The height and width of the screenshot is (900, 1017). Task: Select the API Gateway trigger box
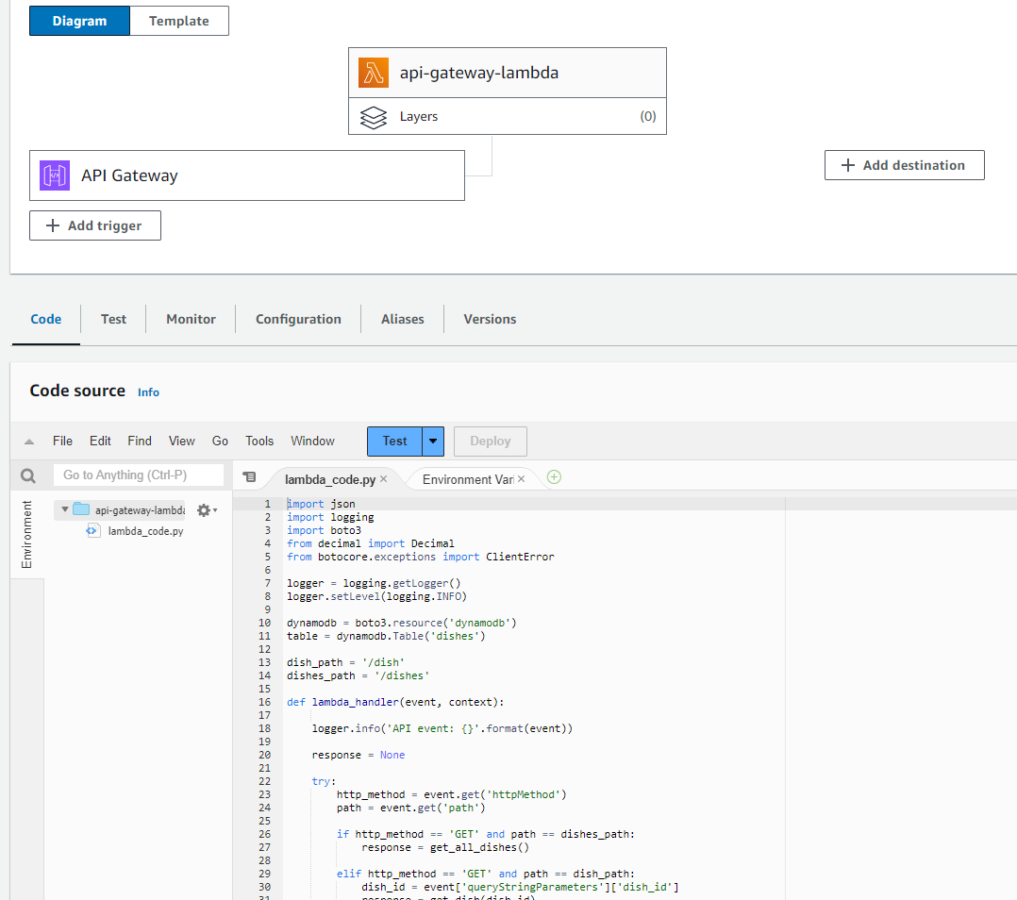tap(247, 175)
